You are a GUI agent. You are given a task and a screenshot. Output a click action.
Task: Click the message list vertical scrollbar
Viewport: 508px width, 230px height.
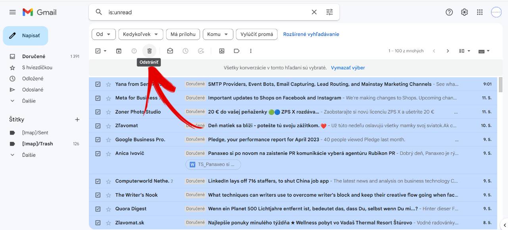coord(500,85)
